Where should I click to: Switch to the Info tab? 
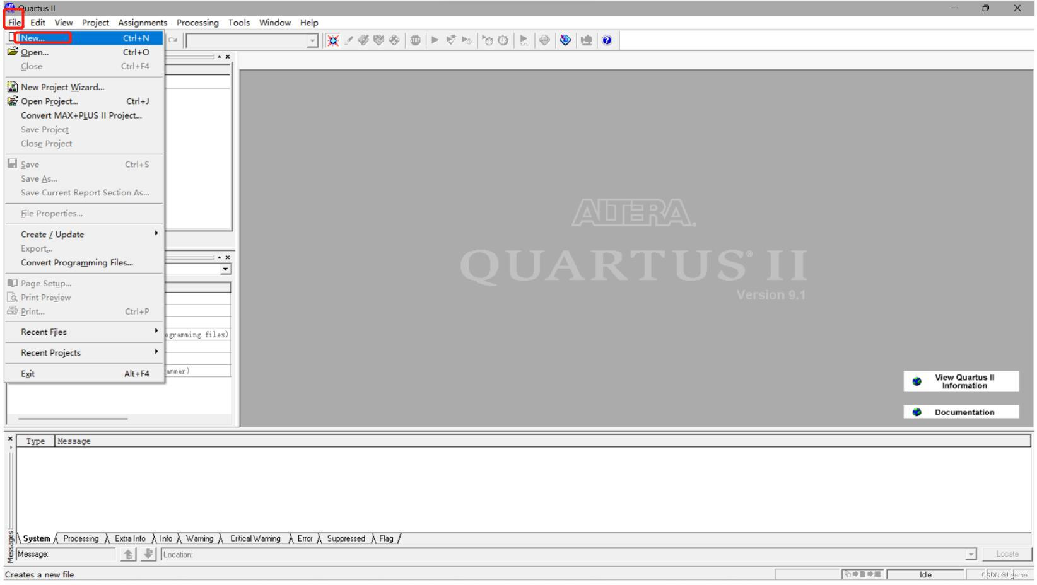[x=166, y=538]
